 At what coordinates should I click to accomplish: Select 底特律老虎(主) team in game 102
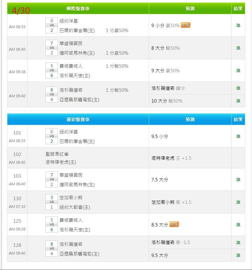pos(61,162)
